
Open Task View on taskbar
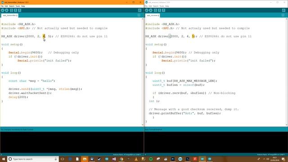(x=63, y=159)
